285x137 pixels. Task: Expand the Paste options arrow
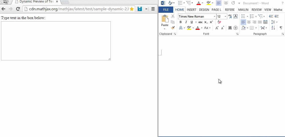(x=165, y=29)
